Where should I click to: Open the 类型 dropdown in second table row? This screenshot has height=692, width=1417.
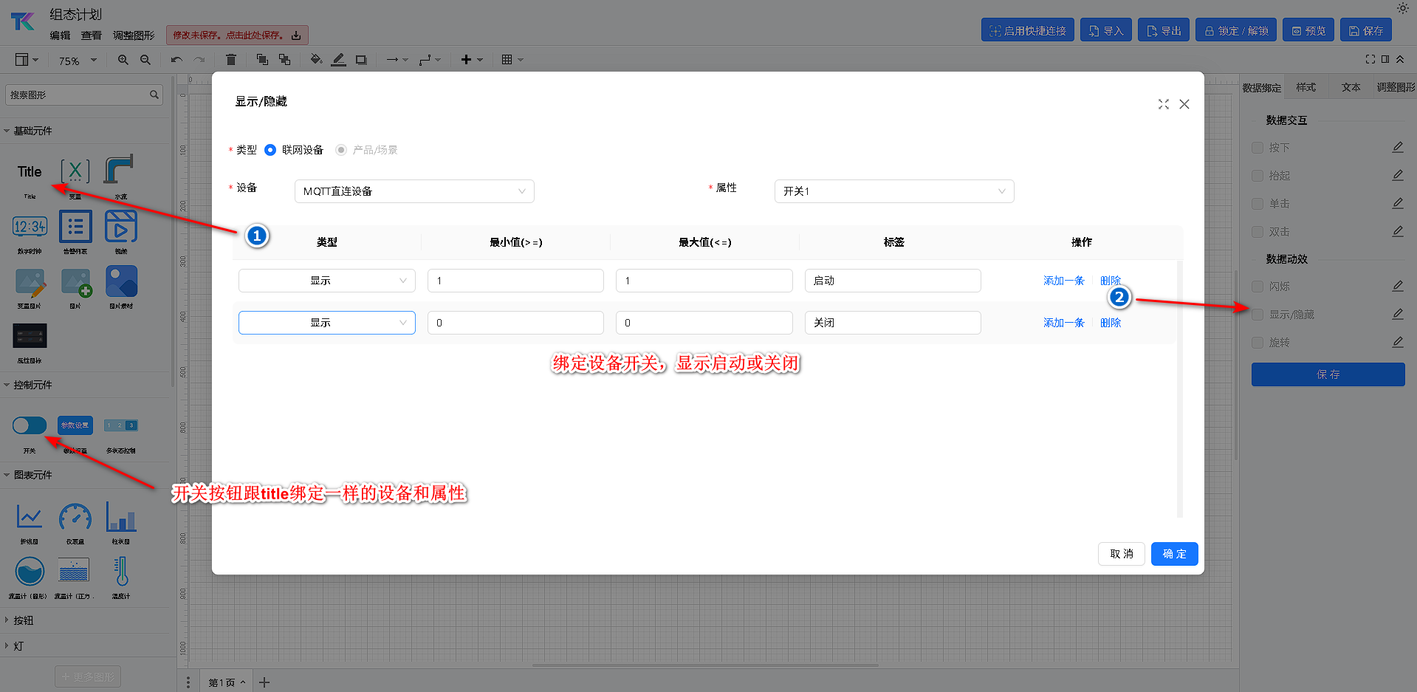(x=326, y=323)
